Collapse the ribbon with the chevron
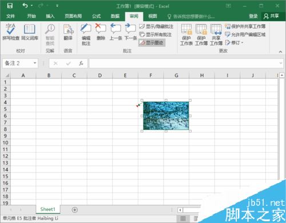The image size is (286, 223). (280, 51)
